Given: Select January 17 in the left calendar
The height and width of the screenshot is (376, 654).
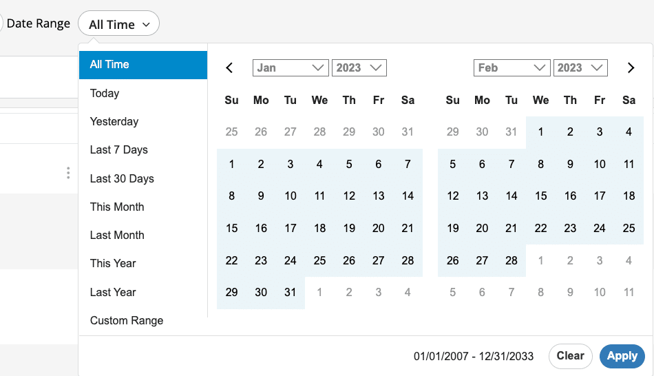Looking at the screenshot, I should [x=291, y=228].
